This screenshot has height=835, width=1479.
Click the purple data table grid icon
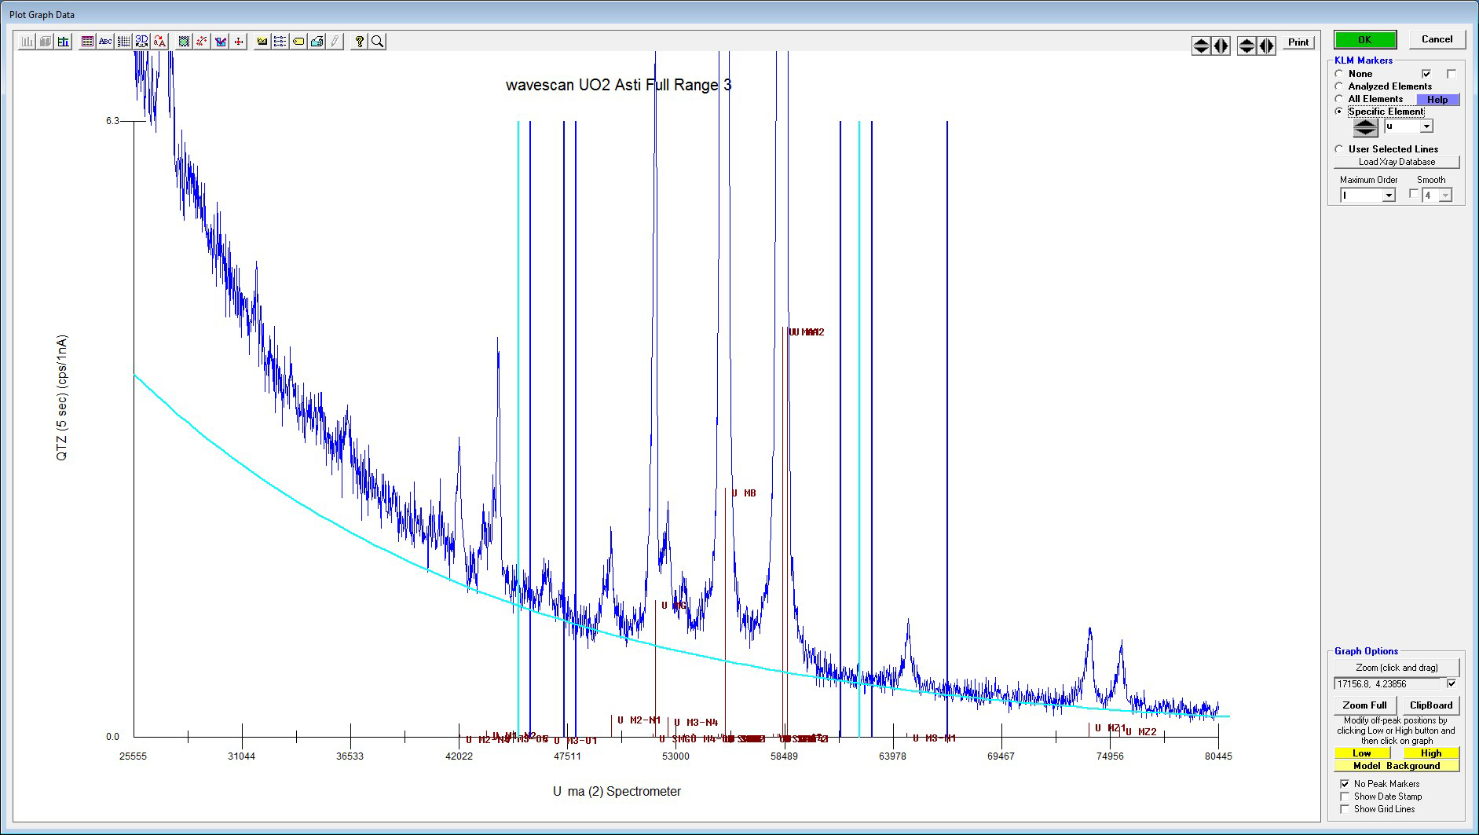point(87,42)
